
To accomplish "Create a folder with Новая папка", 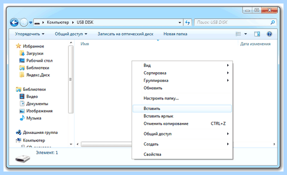I will [x=176, y=34].
